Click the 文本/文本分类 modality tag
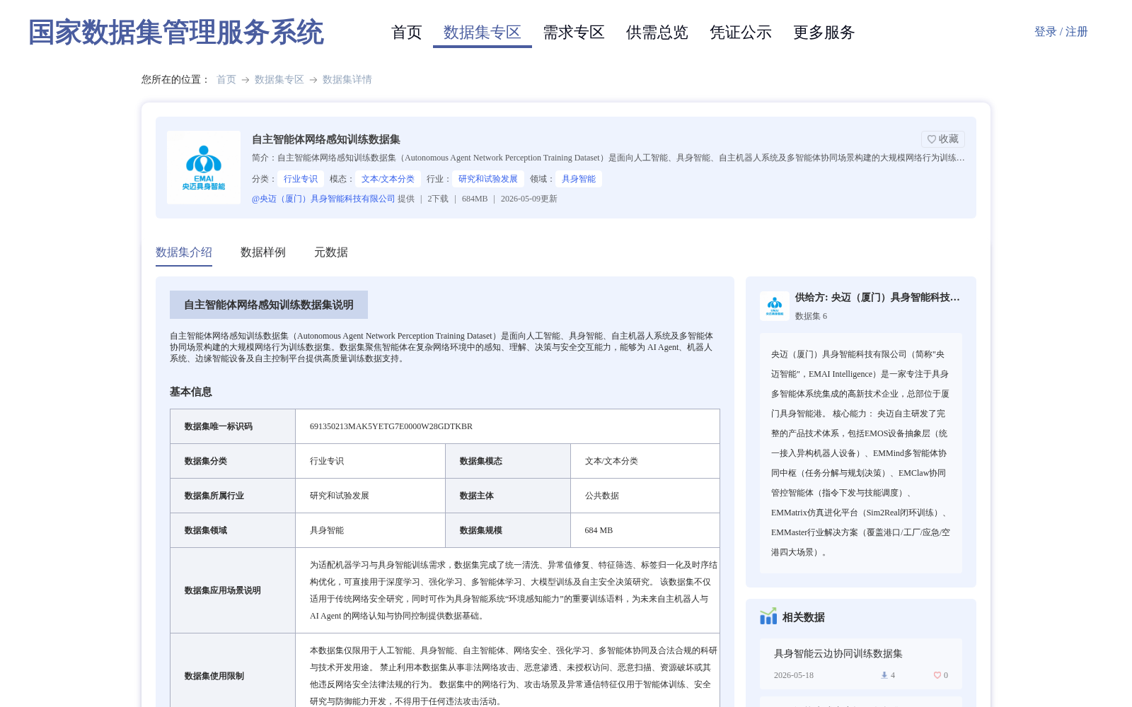The width and height of the screenshot is (1132, 707). point(388,179)
